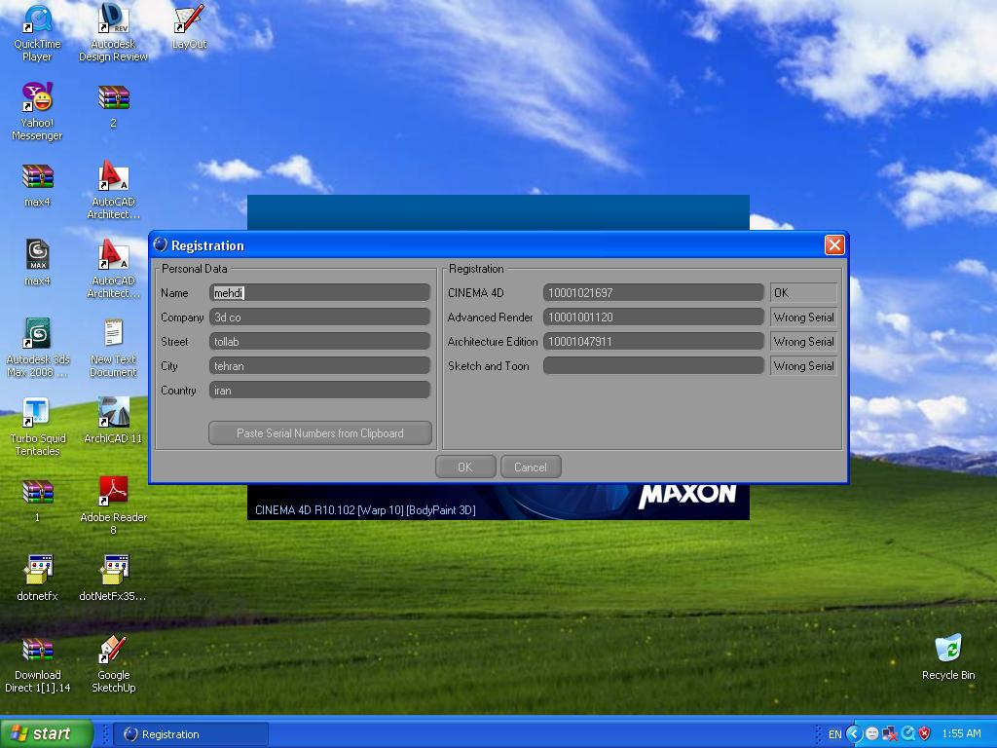The height and width of the screenshot is (748, 997).
Task: Select the Autodesk Design Review desktop icon
Action: pyautogui.click(x=113, y=33)
